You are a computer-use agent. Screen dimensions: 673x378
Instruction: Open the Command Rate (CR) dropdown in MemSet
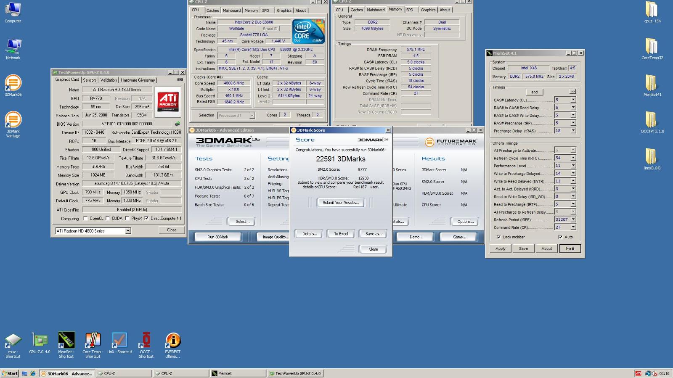[573, 227]
